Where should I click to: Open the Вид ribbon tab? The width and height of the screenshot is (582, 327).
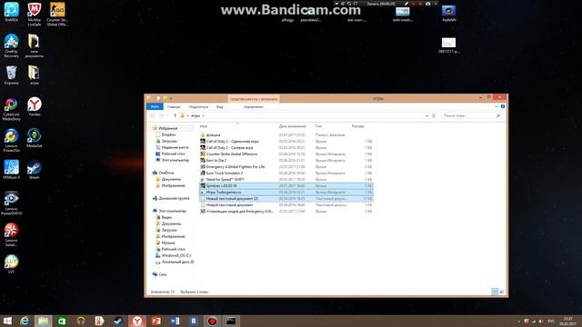220,107
